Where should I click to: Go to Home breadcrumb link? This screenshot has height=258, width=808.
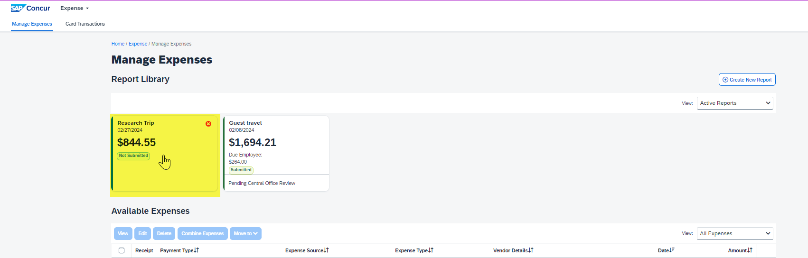[118, 44]
